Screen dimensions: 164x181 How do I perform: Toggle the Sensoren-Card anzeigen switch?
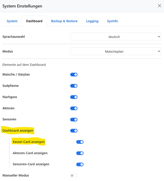click(80, 164)
